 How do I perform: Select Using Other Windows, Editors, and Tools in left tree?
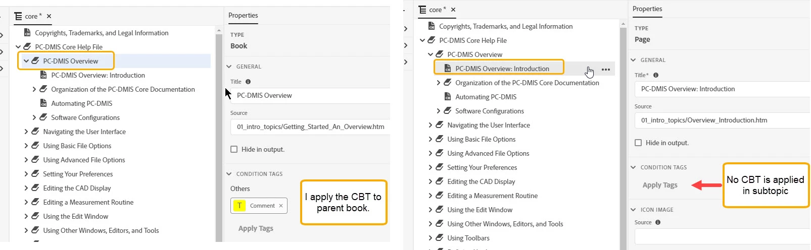point(101,230)
